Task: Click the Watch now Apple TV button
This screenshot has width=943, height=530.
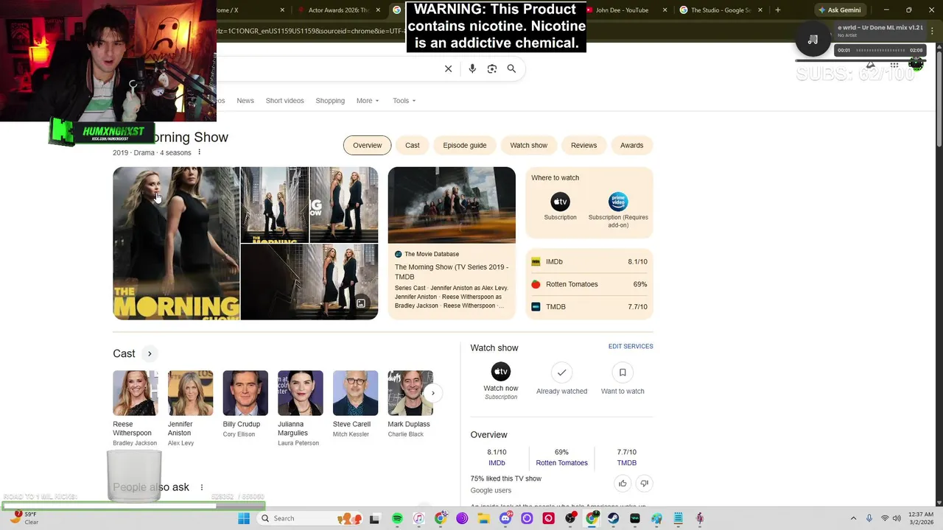Action: (501, 372)
